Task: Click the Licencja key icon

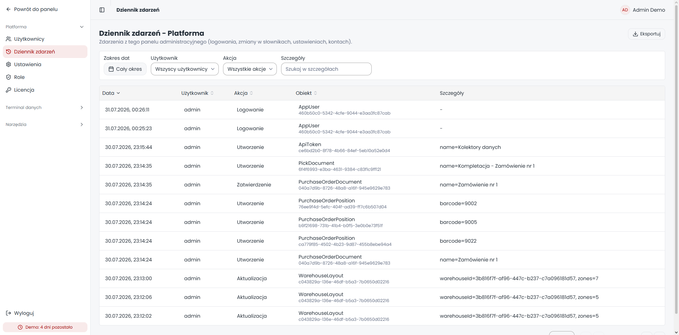Action: coord(8,90)
